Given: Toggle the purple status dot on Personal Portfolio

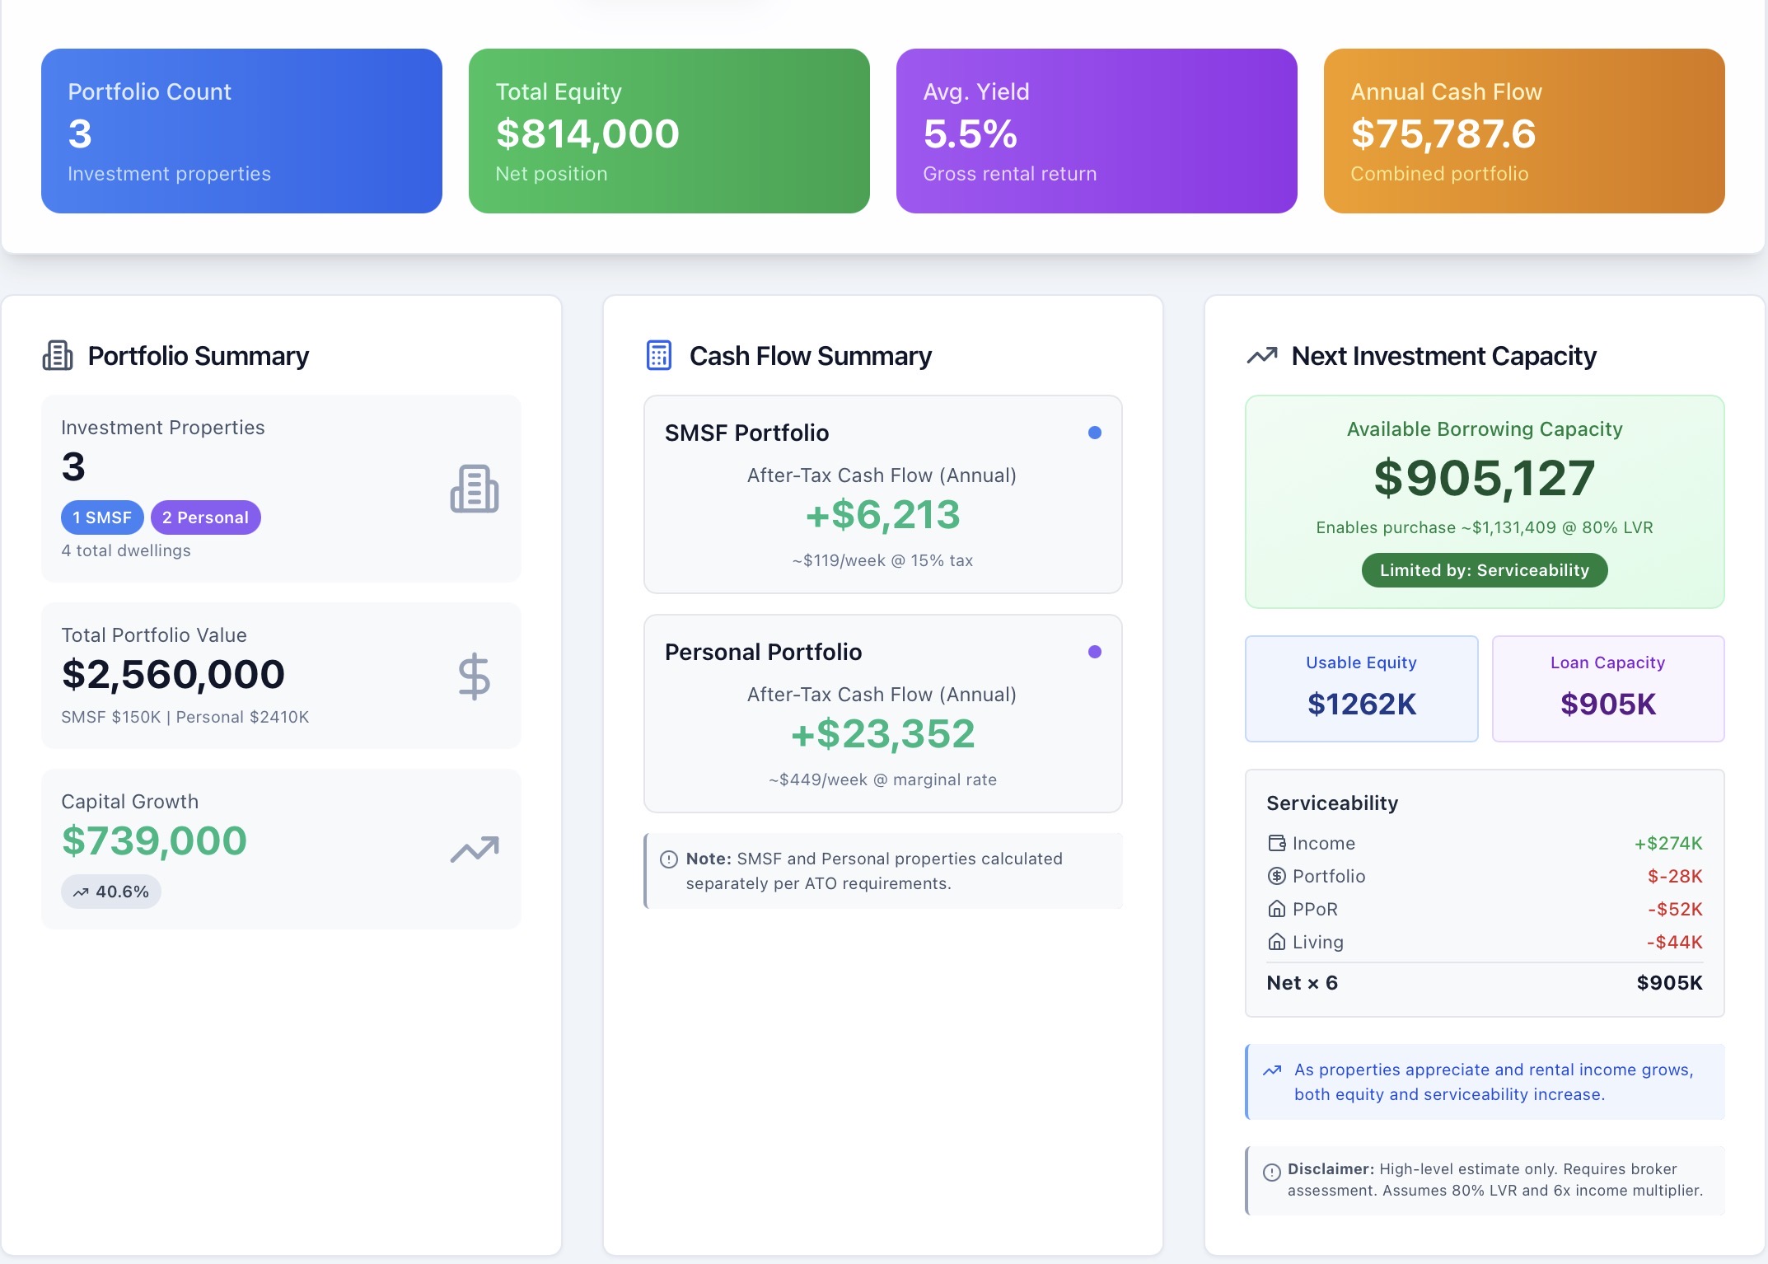Looking at the screenshot, I should click(1093, 650).
